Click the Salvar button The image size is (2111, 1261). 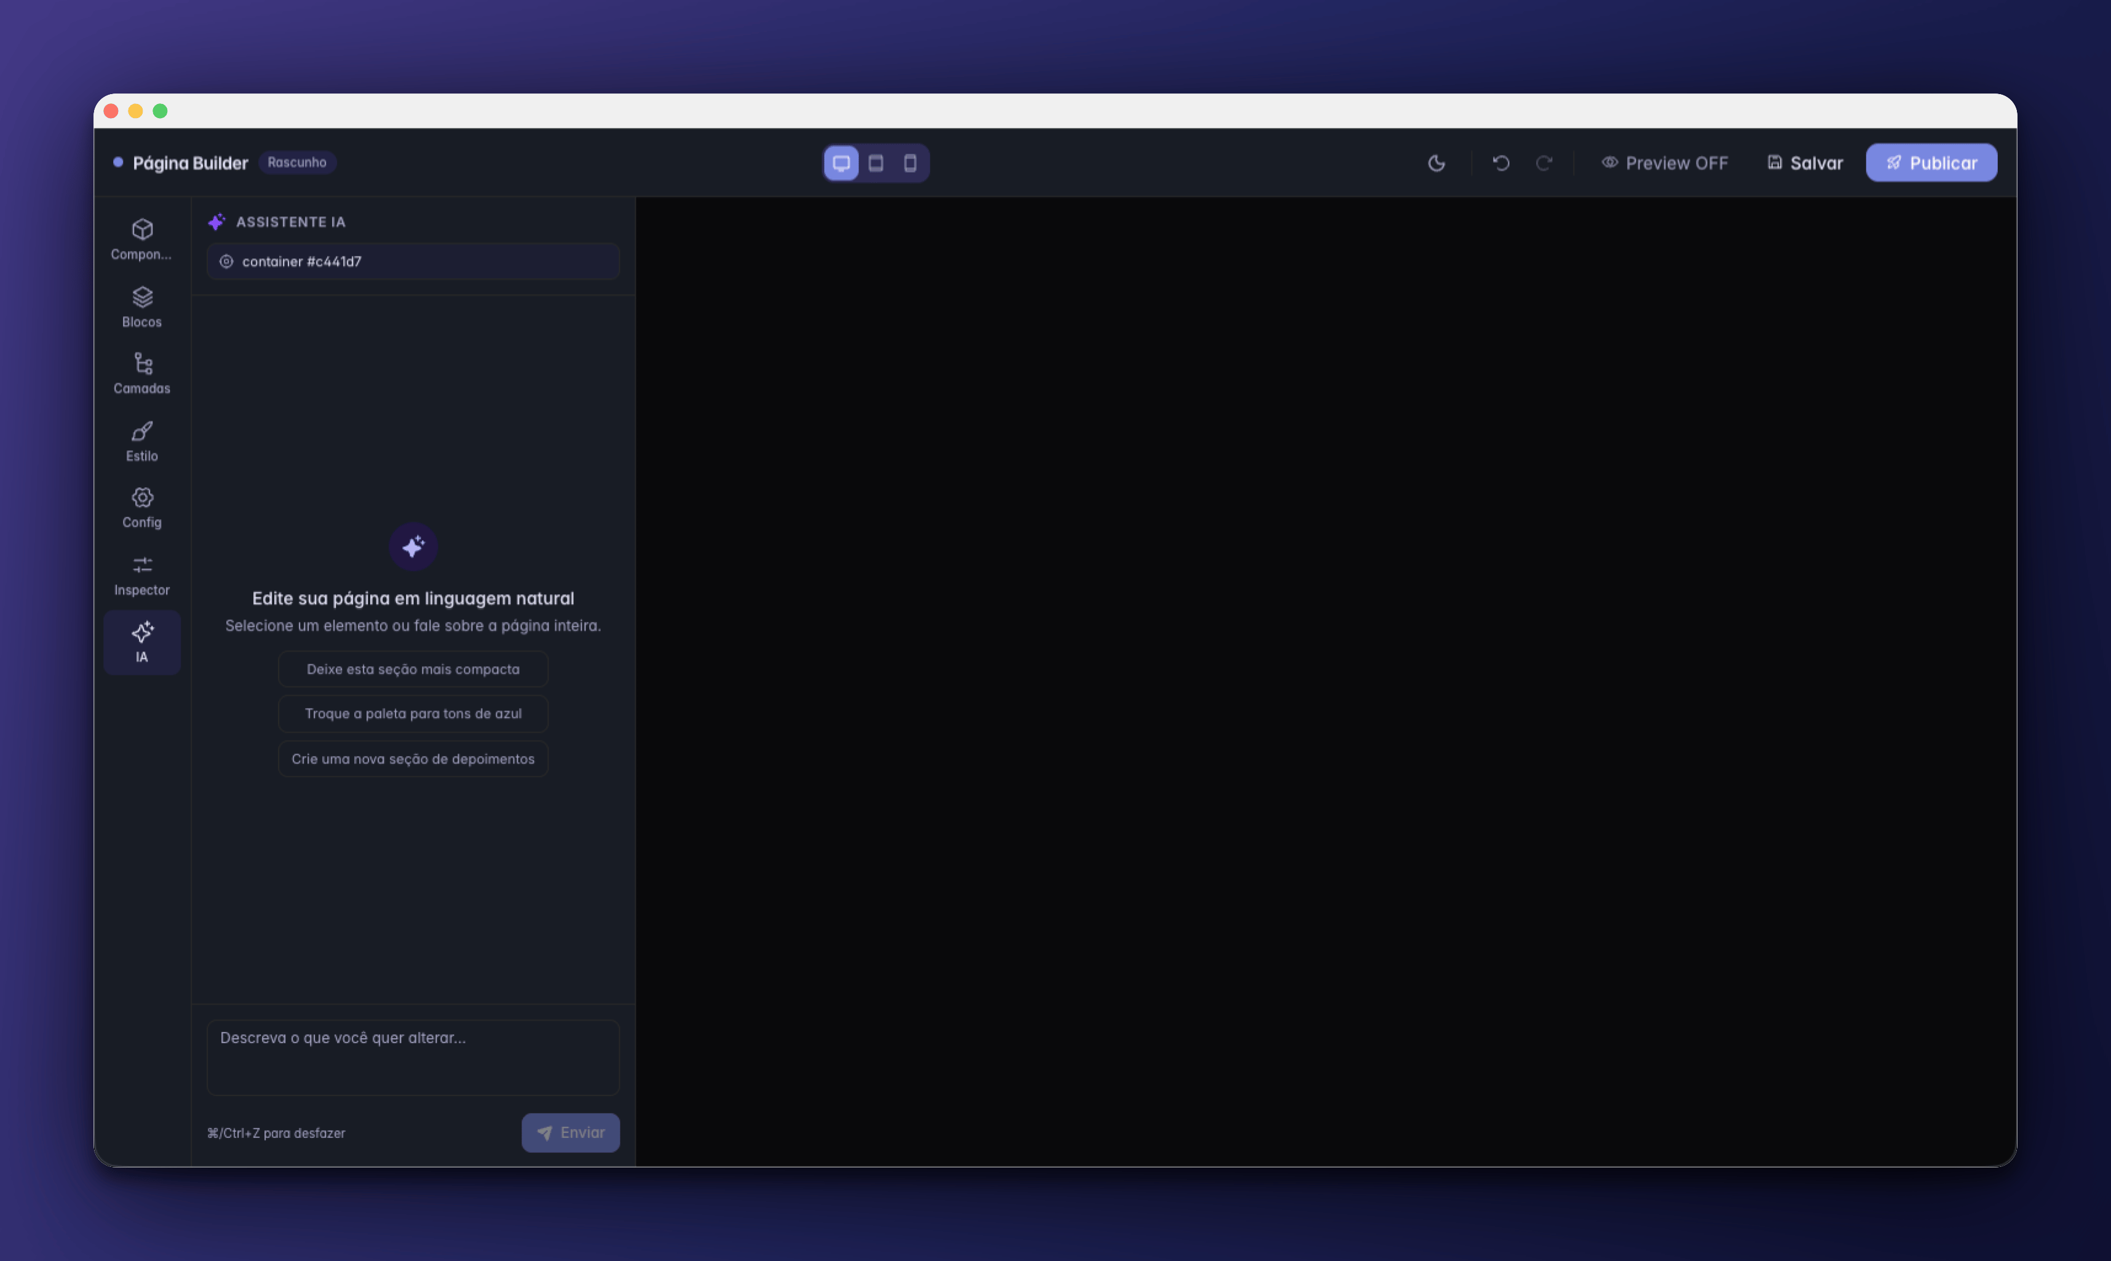1805,163
